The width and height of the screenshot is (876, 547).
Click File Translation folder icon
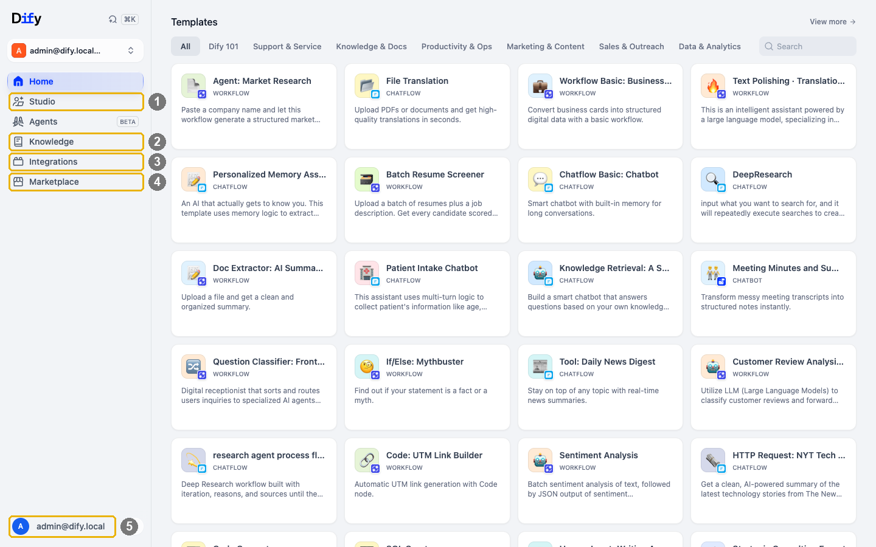point(367,86)
